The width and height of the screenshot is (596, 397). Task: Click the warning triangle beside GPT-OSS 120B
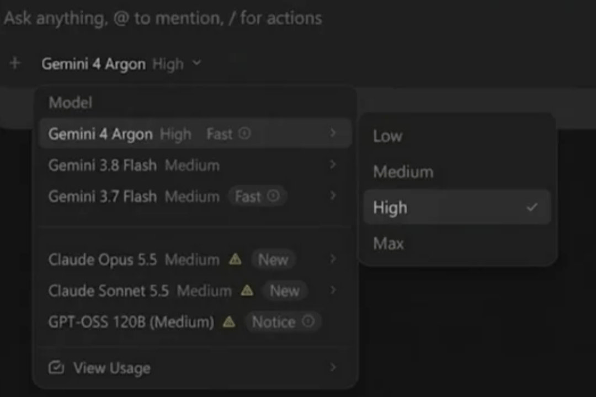pos(229,322)
